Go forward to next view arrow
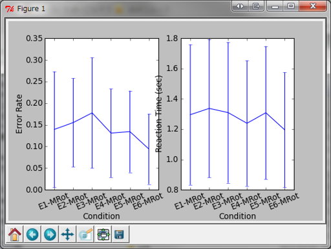This screenshot has height=249, width=331. pyautogui.click(x=50, y=234)
